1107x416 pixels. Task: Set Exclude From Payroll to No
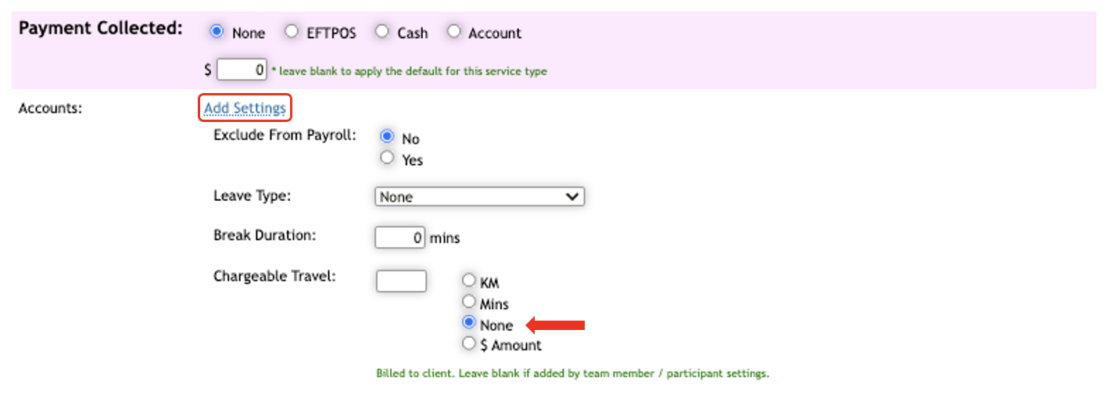point(386,136)
